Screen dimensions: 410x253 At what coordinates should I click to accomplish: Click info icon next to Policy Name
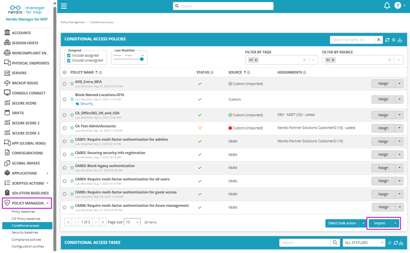coord(100,73)
